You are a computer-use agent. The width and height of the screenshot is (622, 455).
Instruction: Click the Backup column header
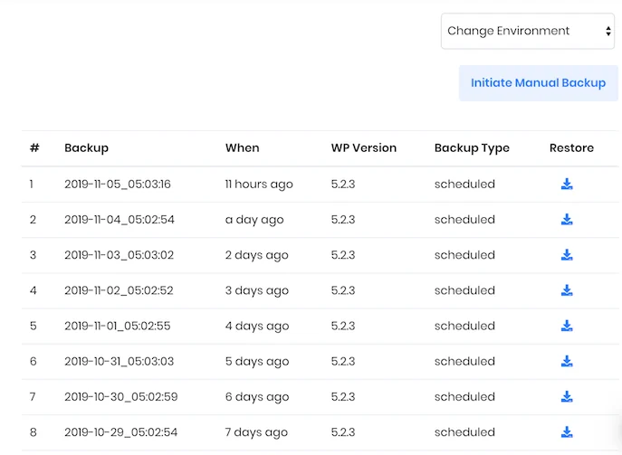point(87,147)
